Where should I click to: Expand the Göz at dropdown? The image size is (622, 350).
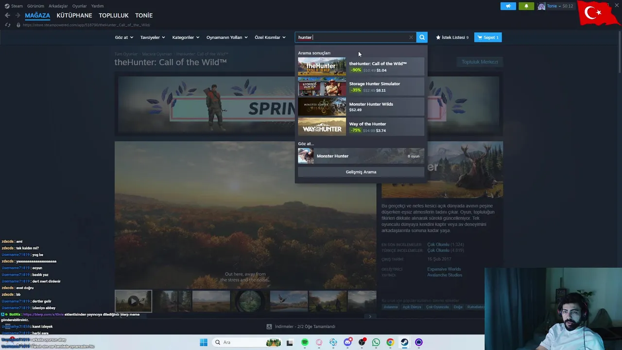point(124,37)
